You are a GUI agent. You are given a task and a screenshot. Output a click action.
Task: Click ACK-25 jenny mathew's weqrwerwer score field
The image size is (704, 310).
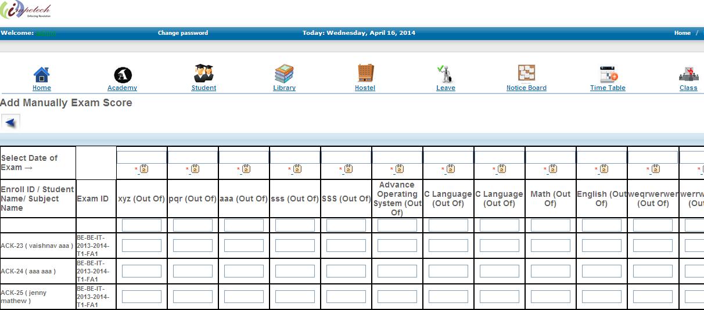coord(653,297)
